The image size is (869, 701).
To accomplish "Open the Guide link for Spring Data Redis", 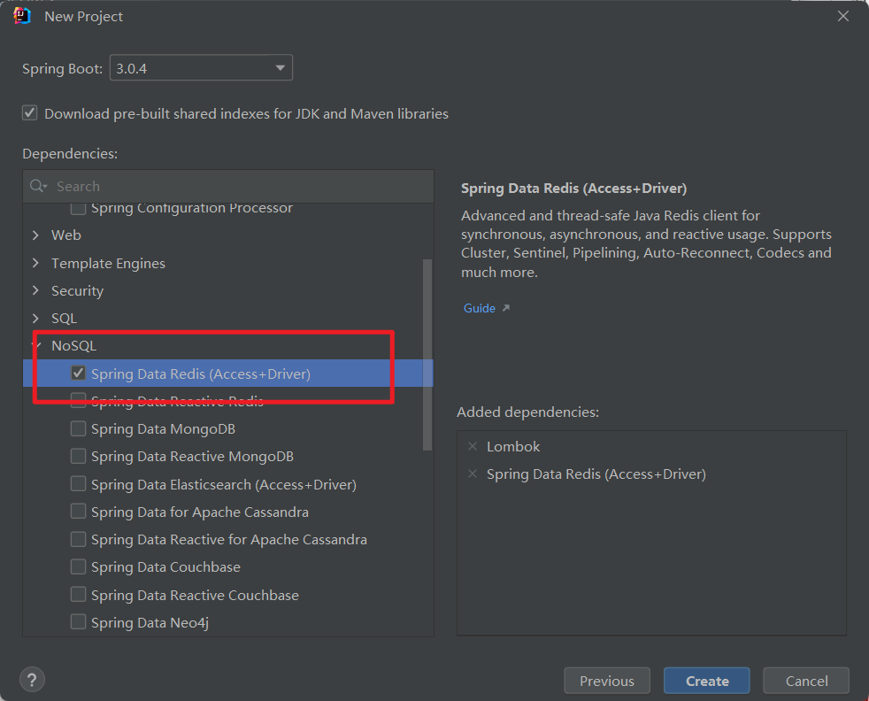I will click(480, 308).
